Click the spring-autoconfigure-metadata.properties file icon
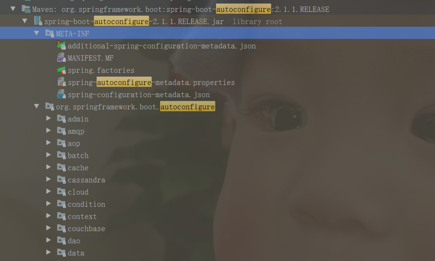This screenshot has width=435, height=261. pyautogui.click(x=61, y=82)
